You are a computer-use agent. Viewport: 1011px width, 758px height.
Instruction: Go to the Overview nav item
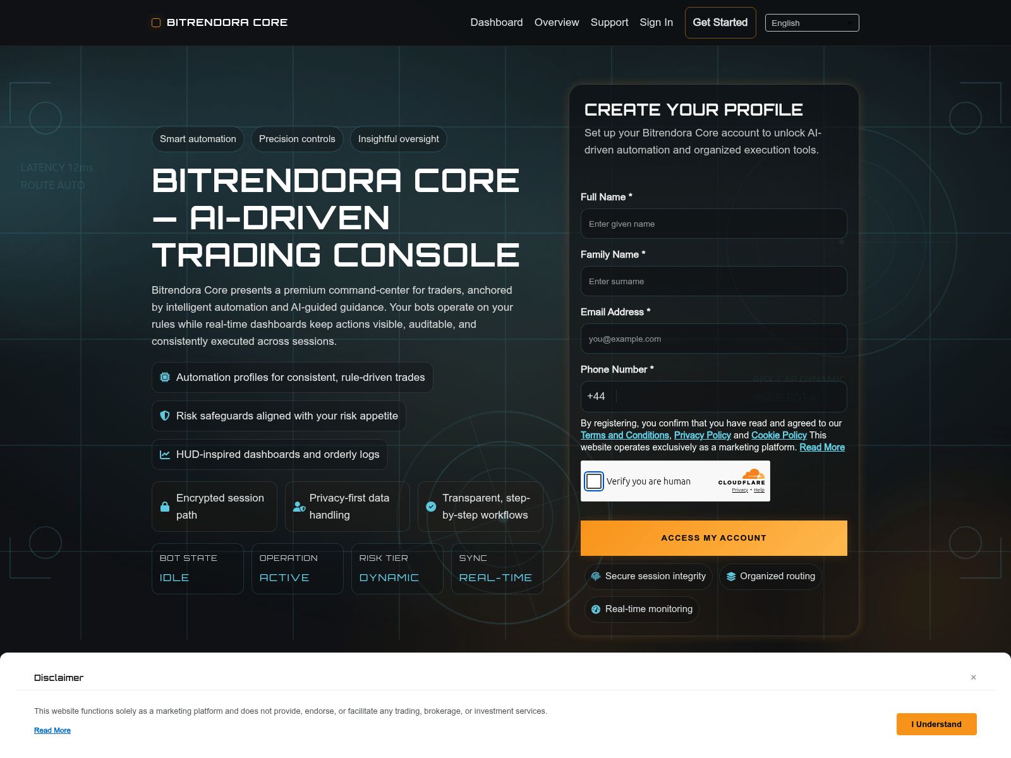557,23
